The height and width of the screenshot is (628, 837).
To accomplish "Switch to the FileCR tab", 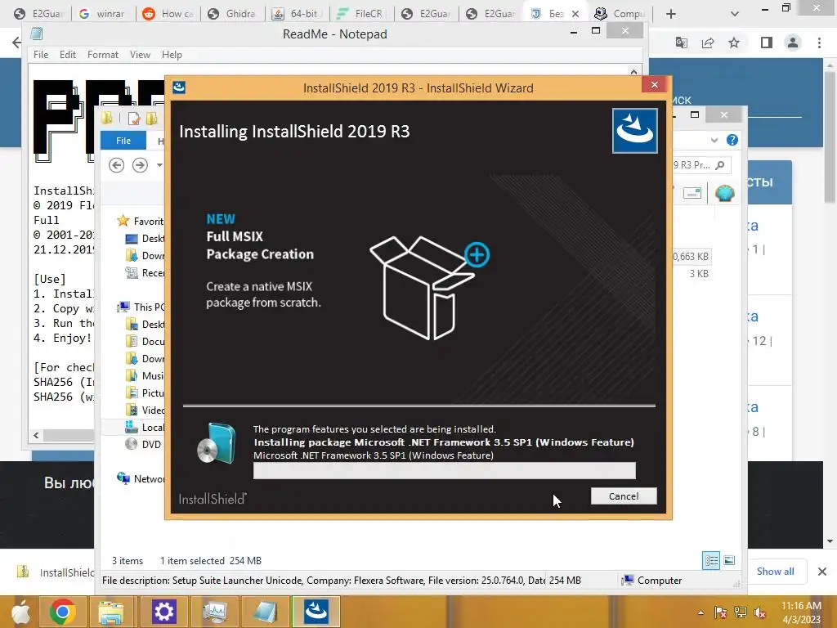I will (360, 14).
